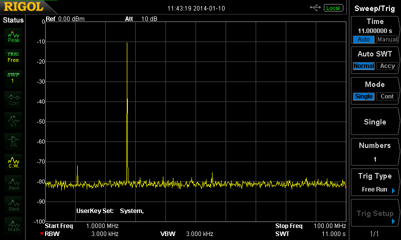
Task: Click the Mode softkey label
Action: 375,84
